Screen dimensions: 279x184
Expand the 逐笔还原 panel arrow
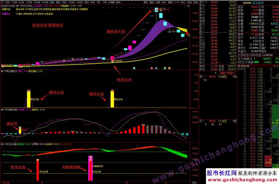[239, 66]
